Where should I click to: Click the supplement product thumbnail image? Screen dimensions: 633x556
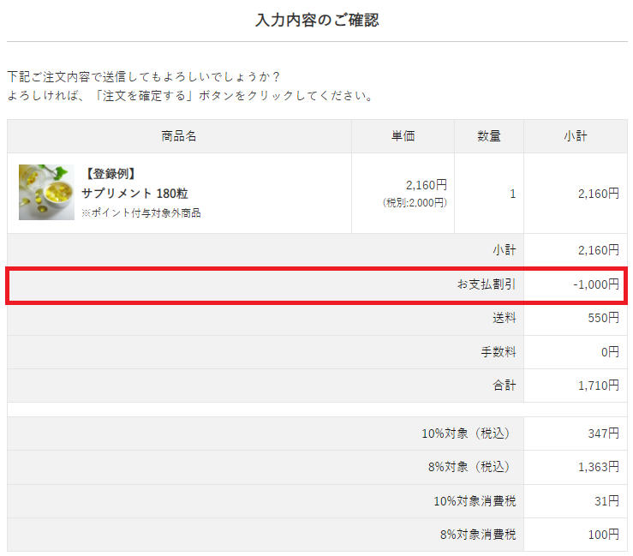pyautogui.click(x=46, y=193)
